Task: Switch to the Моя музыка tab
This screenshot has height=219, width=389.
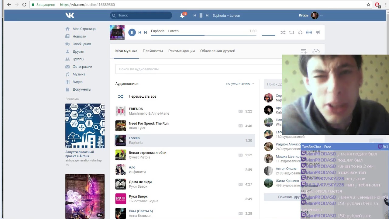Action: pos(126,51)
